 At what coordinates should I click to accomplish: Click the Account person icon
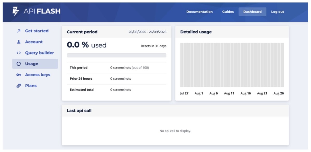click(18, 42)
